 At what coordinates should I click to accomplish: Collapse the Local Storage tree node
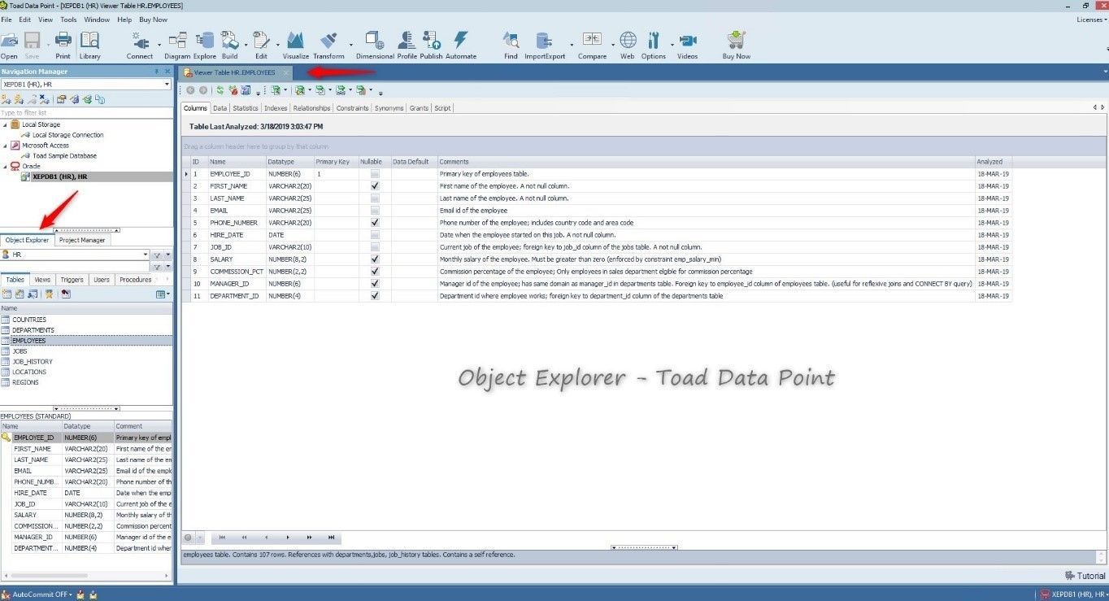[x=5, y=124]
